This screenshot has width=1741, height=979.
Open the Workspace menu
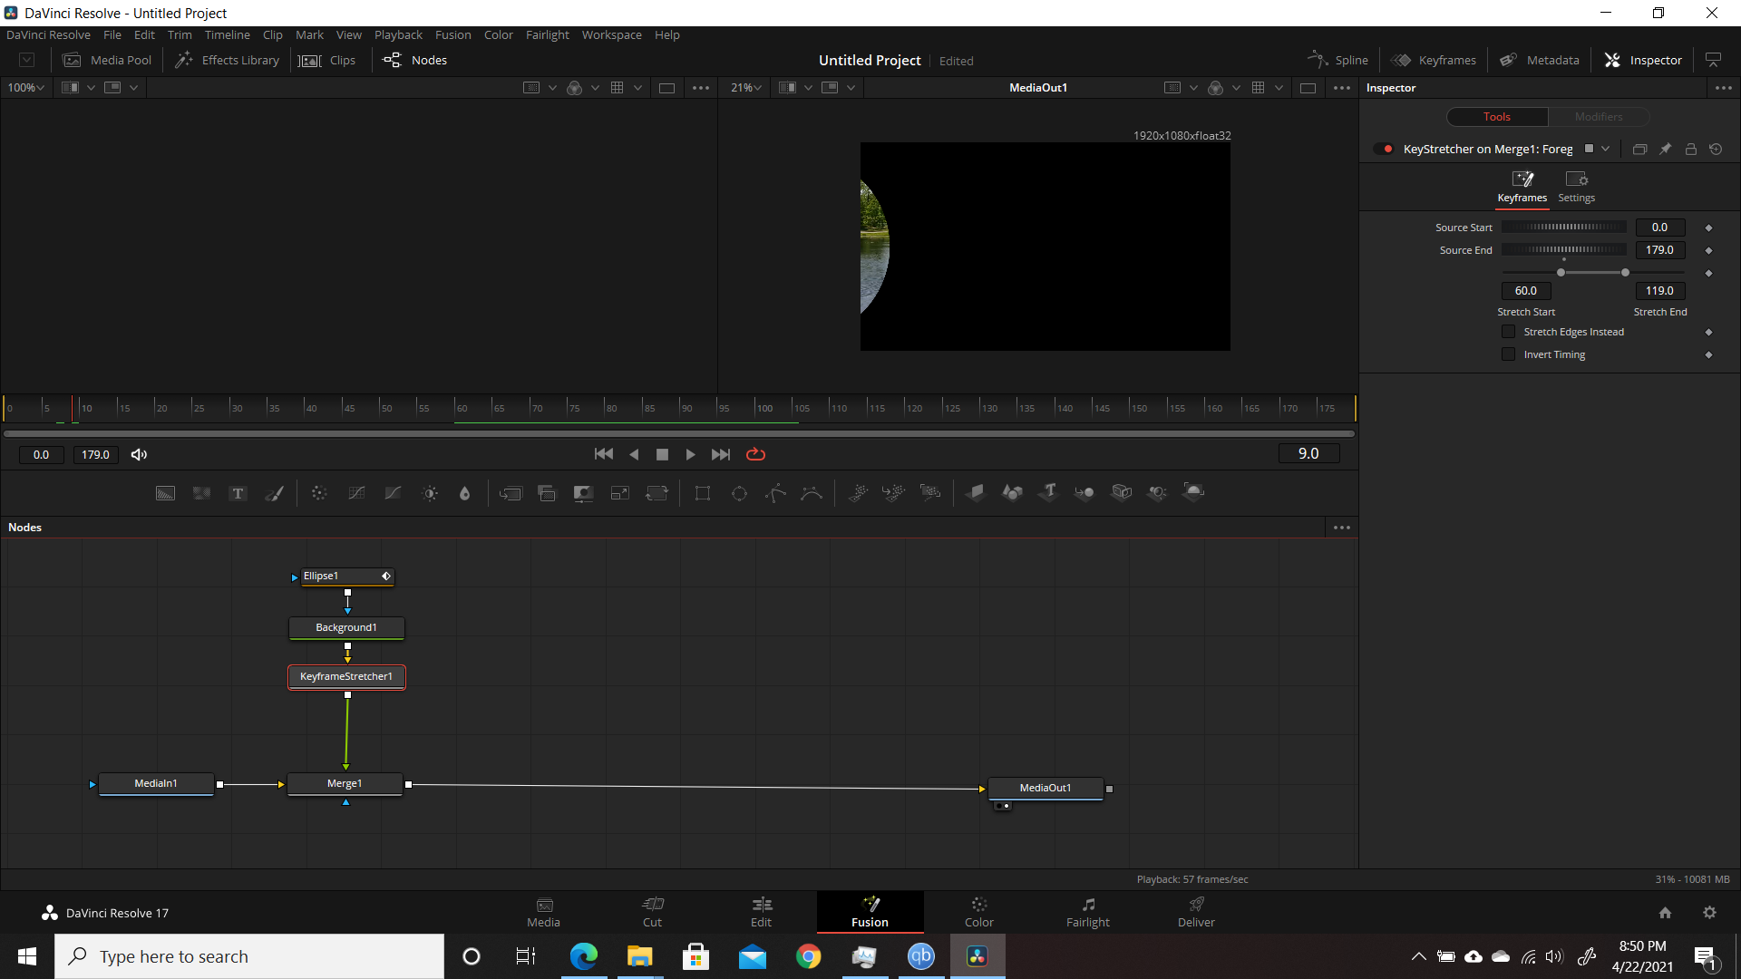click(x=611, y=34)
